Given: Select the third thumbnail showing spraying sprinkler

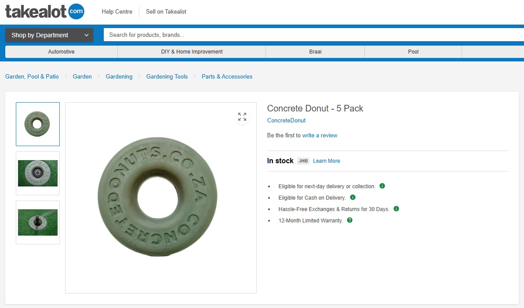Looking at the screenshot, I should 38,222.
